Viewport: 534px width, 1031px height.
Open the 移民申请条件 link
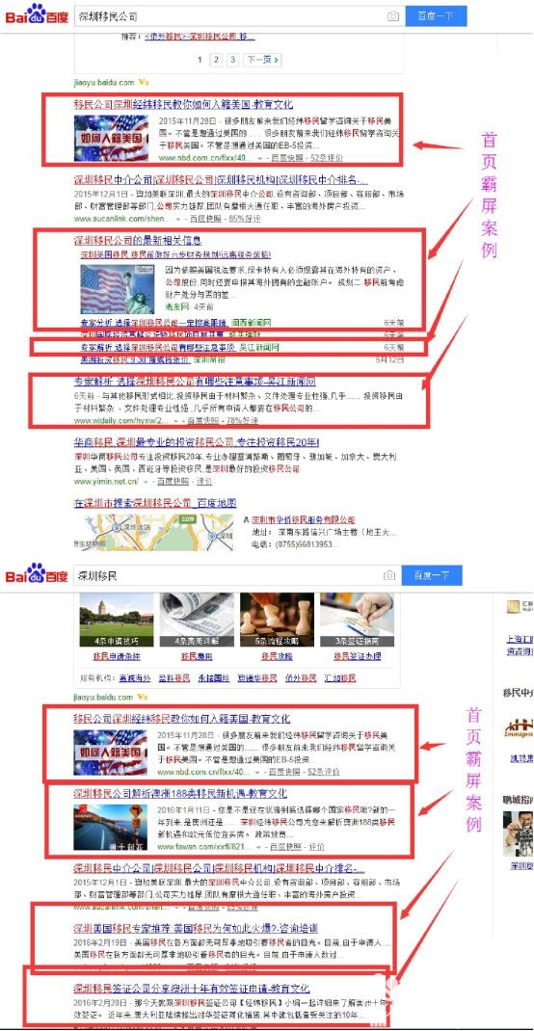[116, 656]
